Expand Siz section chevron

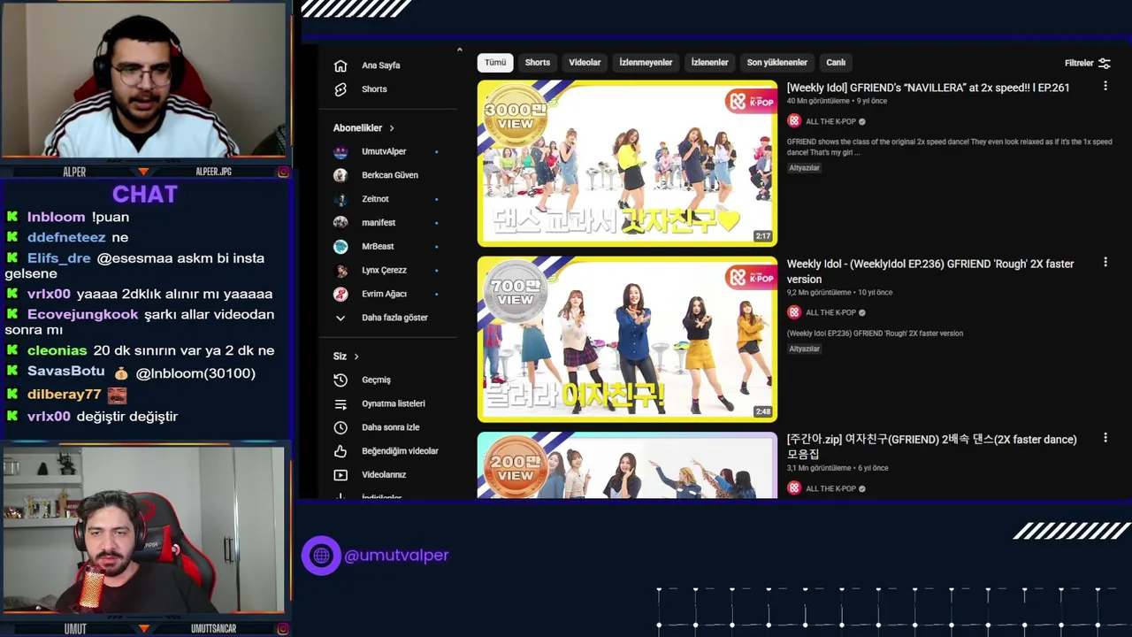click(x=356, y=357)
